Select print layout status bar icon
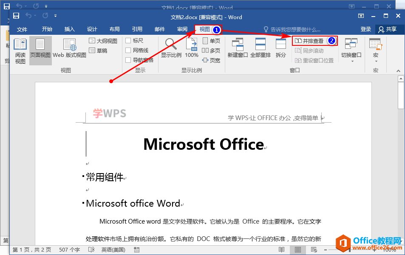 click(297, 249)
